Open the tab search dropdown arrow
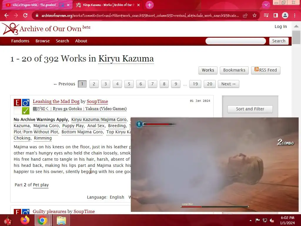Screen dimensions: 301x226 [266, 5]
